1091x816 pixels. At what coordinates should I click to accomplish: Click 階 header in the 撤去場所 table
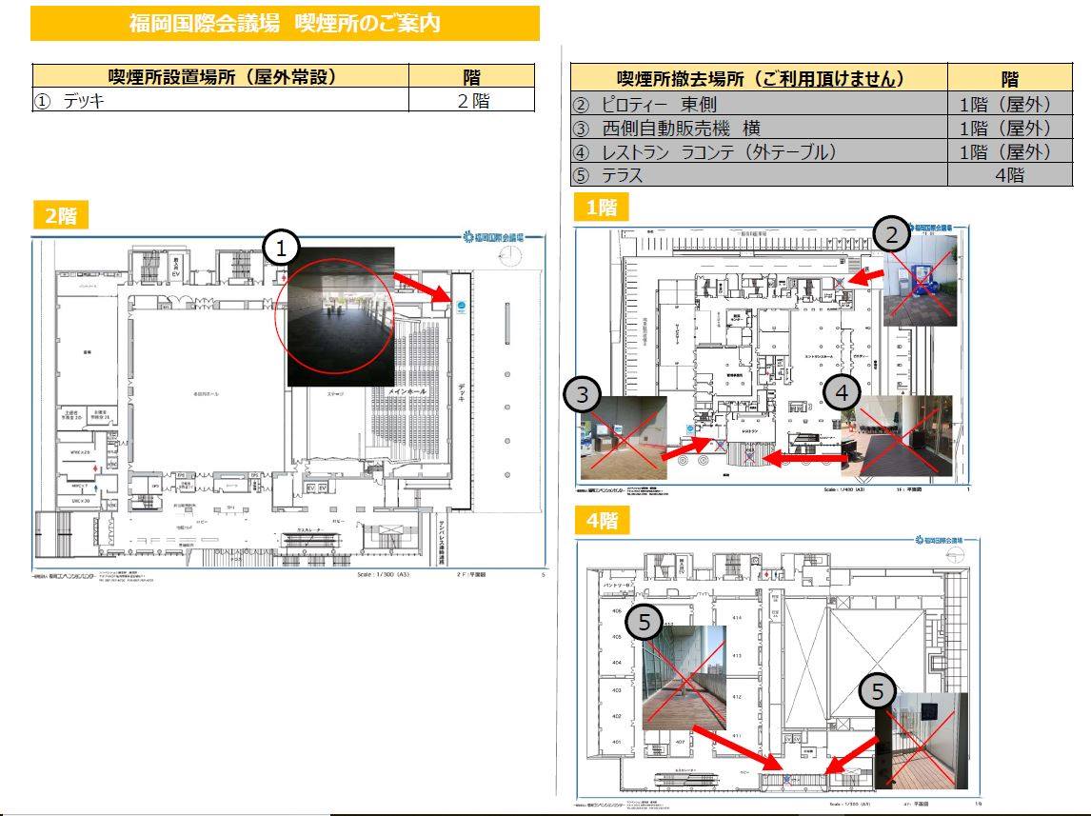point(1009,78)
